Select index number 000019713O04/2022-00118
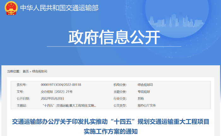 (61, 85)
